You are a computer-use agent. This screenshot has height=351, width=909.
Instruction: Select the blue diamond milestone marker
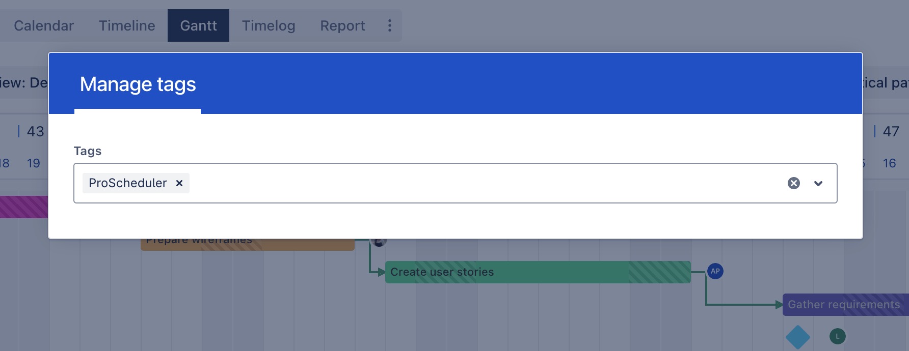click(798, 337)
